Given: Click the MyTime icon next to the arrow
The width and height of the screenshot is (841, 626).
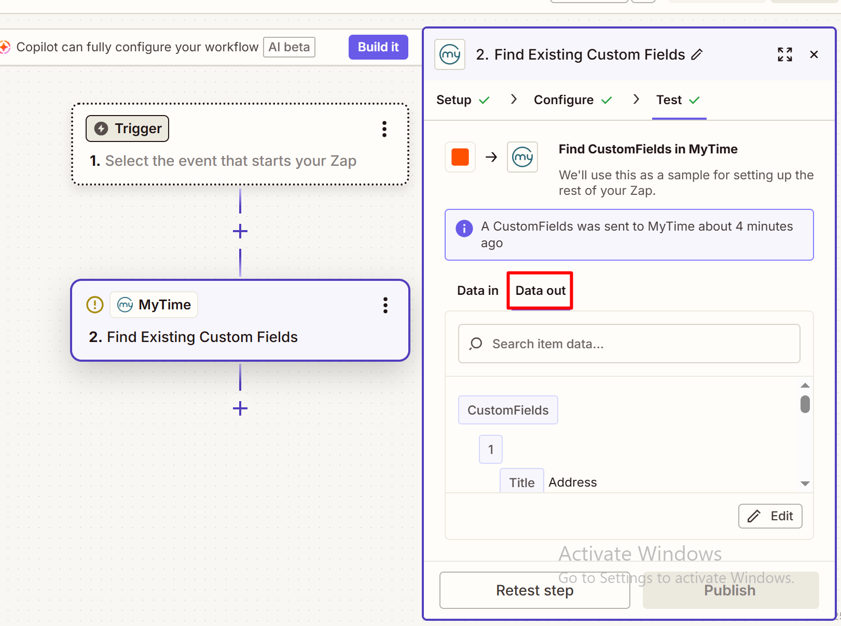Looking at the screenshot, I should [x=522, y=157].
